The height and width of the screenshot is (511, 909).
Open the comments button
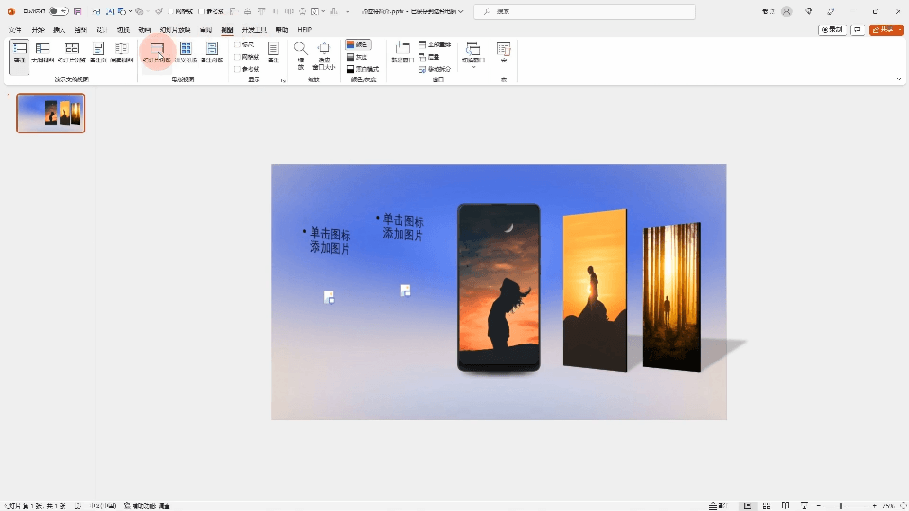tap(858, 29)
